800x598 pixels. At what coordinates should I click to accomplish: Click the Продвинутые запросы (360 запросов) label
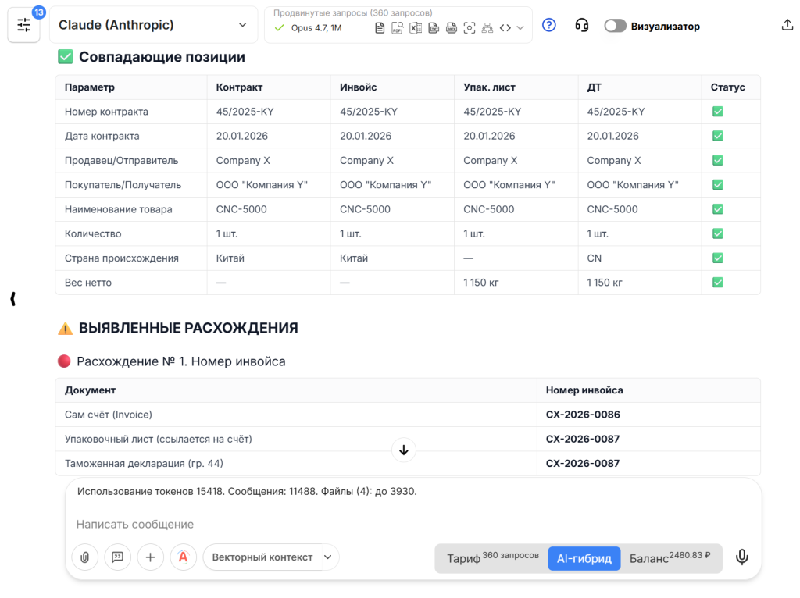click(x=353, y=13)
